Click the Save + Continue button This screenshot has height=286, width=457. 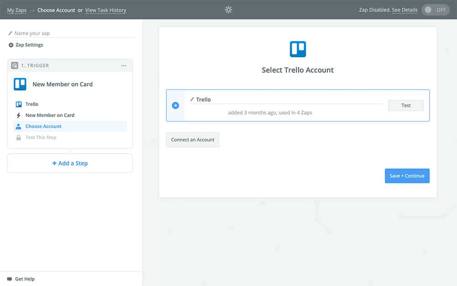click(407, 176)
